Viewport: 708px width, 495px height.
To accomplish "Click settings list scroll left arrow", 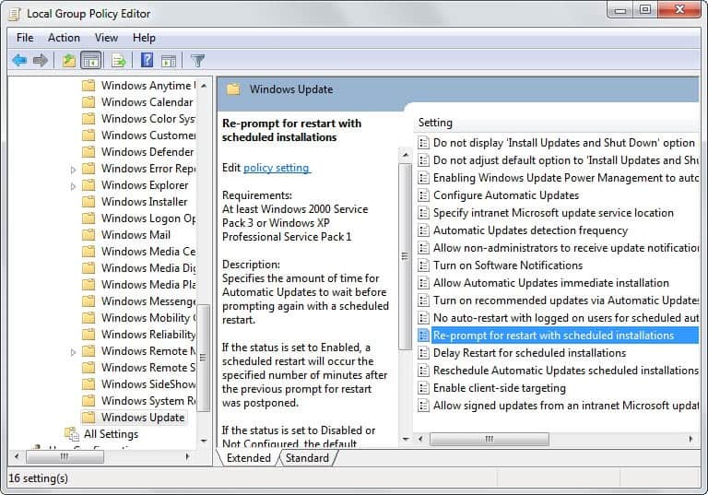I will tap(420, 439).
